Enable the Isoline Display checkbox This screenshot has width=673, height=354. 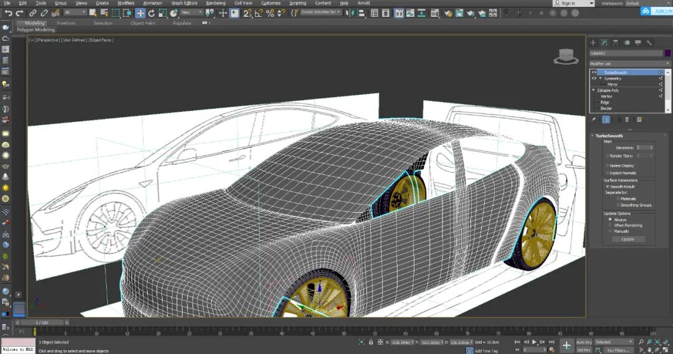point(608,165)
